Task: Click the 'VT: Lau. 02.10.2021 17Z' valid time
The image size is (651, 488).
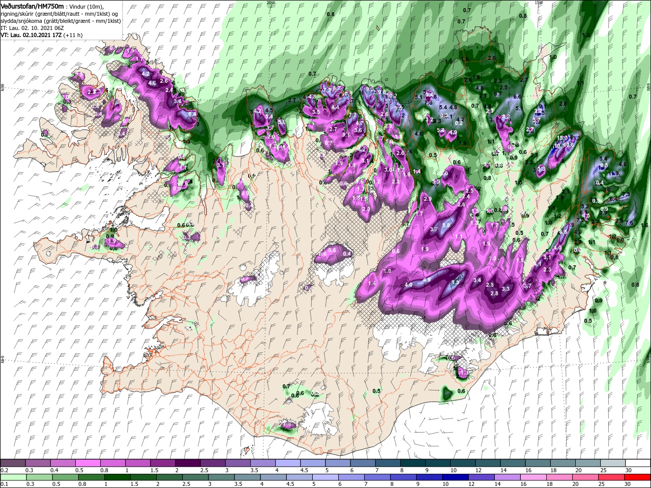Action: [31, 36]
